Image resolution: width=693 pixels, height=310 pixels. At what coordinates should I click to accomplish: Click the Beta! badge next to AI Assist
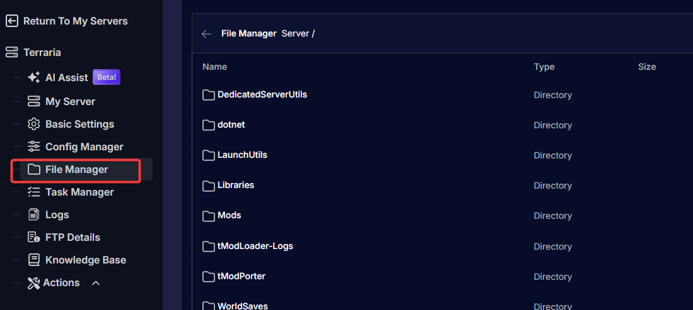pyautogui.click(x=107, y=77)
